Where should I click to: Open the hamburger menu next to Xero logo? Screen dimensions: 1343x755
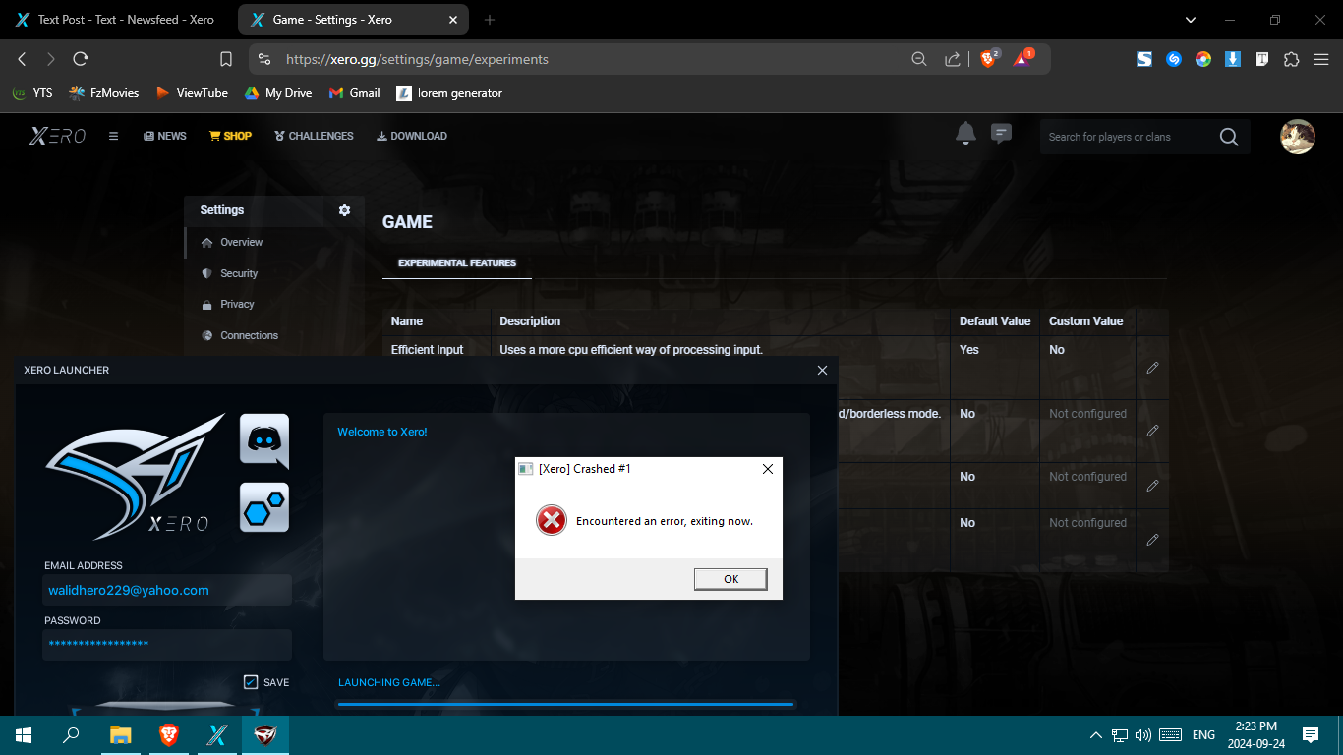(114, 137)
